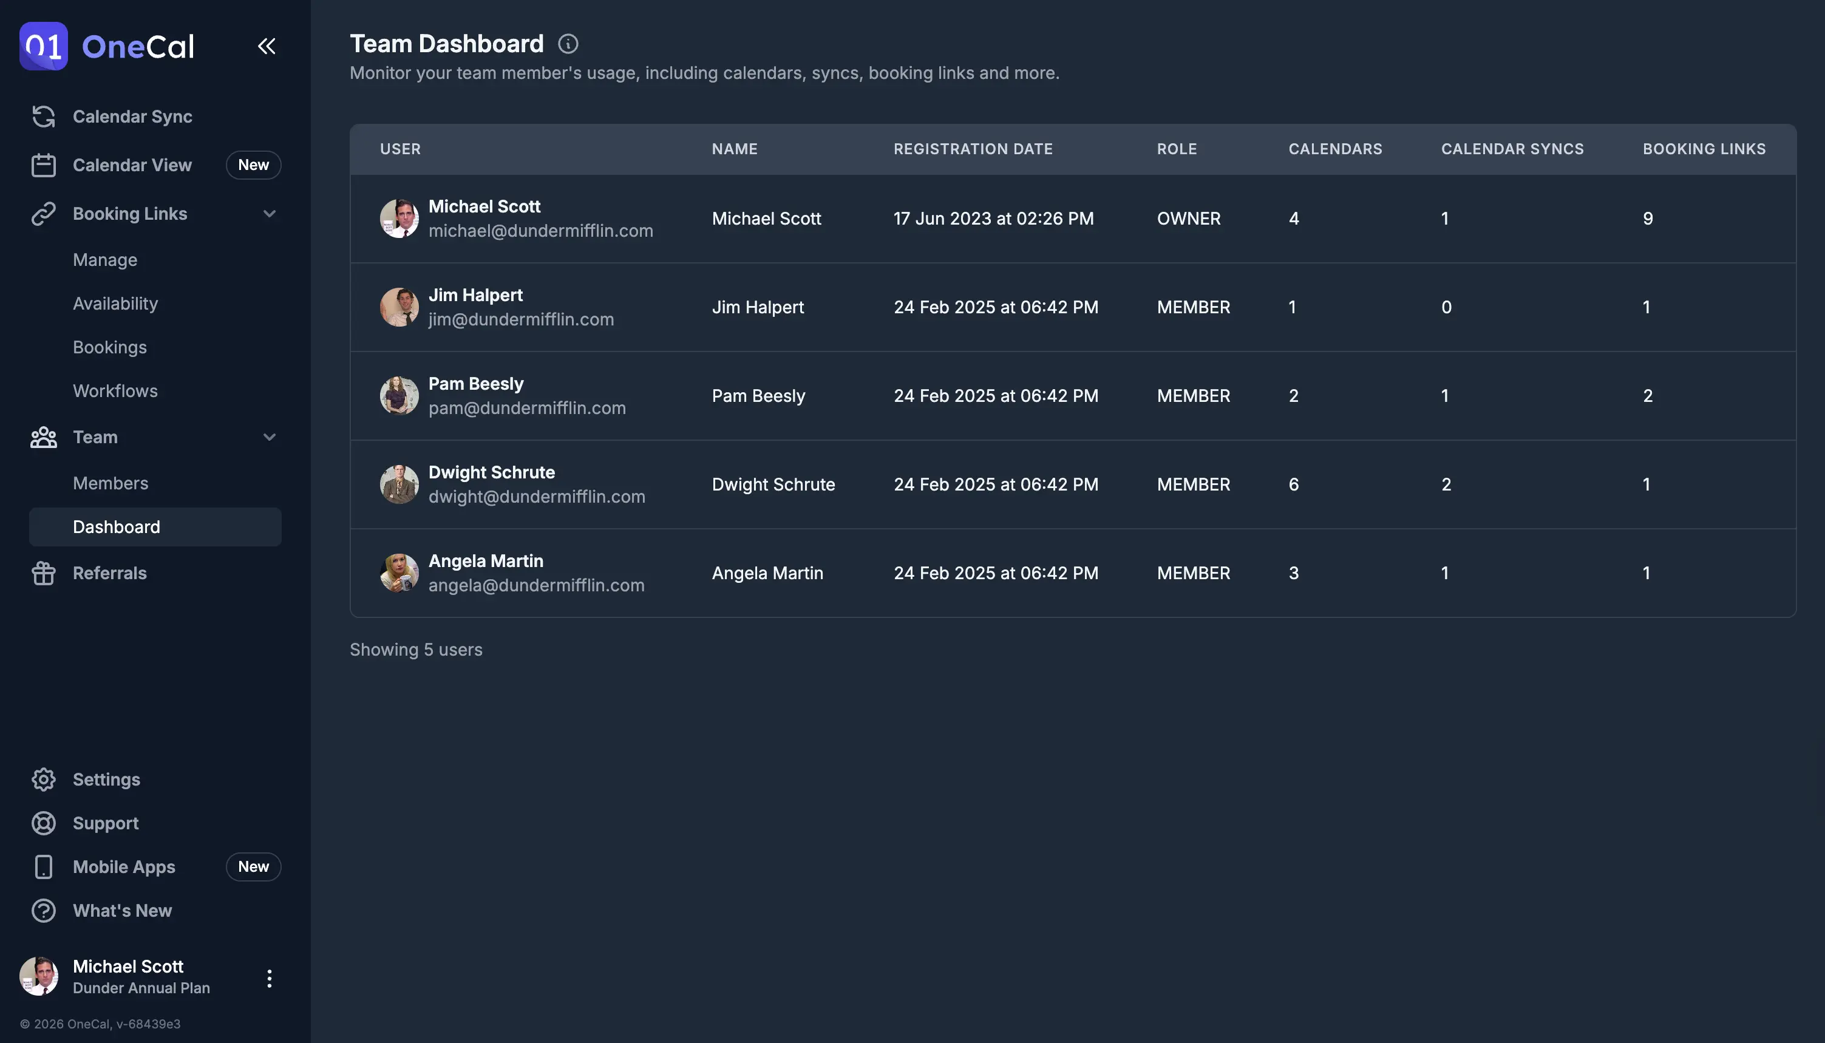The image size is (1825, 1043).
Task: Click the OneCal logo icon
Action: 44,46
